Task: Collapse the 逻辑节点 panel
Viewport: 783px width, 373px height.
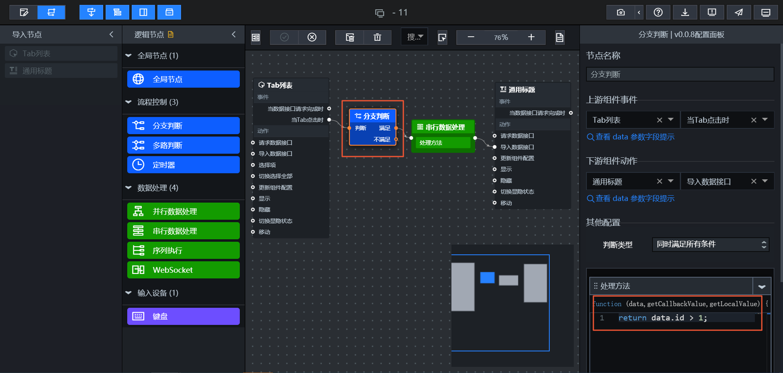Action: click(x=234, y=34)
